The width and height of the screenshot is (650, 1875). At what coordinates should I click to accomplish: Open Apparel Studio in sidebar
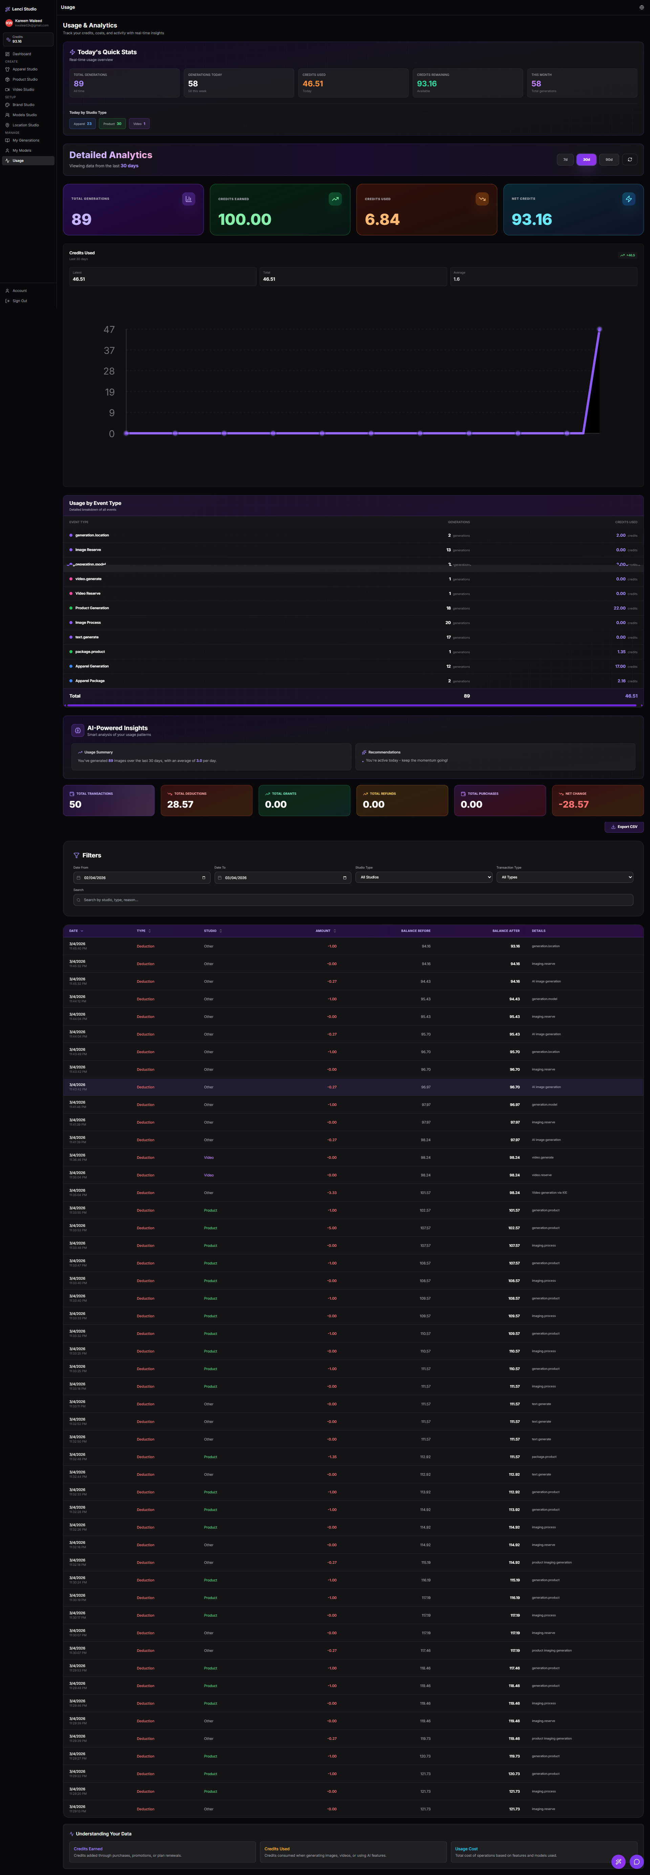[25, 69]
